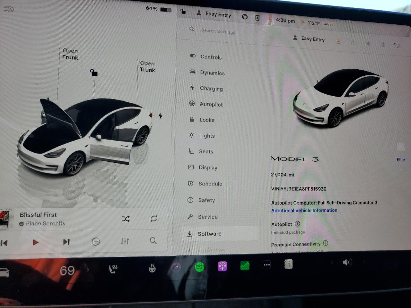Toggle shuffle in the media player
The height and width of the screenshot is (308, 411).
tap(125, 218)
